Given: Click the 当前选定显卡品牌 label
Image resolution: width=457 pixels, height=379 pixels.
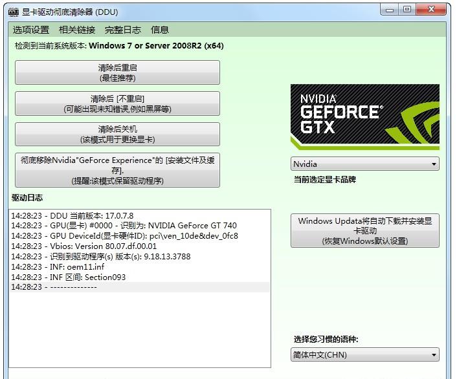Looking at the screenshot, I should tap(325, 179).
